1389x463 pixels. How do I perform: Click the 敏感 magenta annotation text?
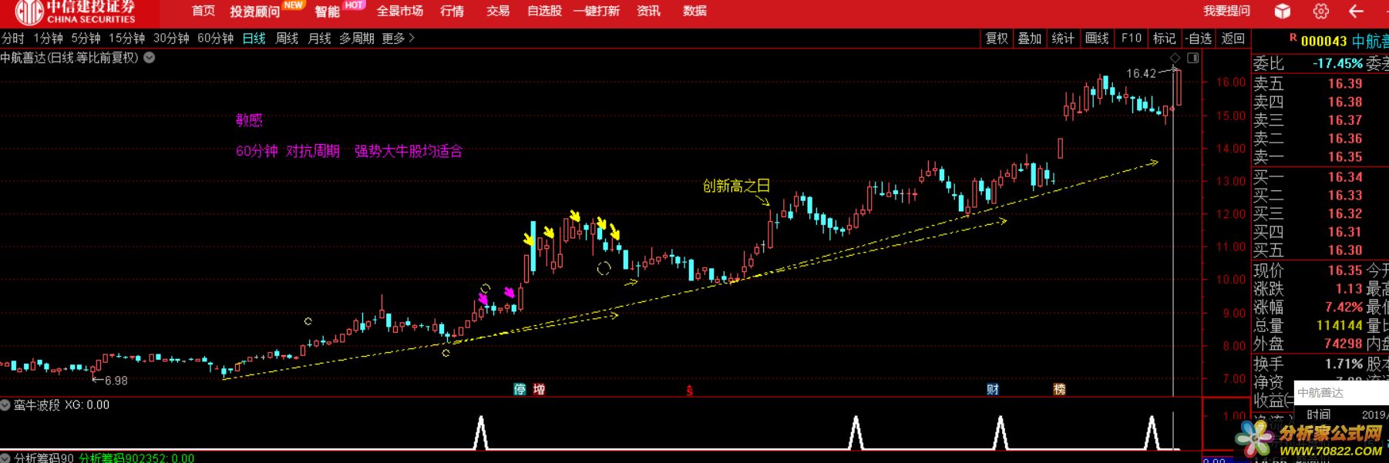(249, 119)
